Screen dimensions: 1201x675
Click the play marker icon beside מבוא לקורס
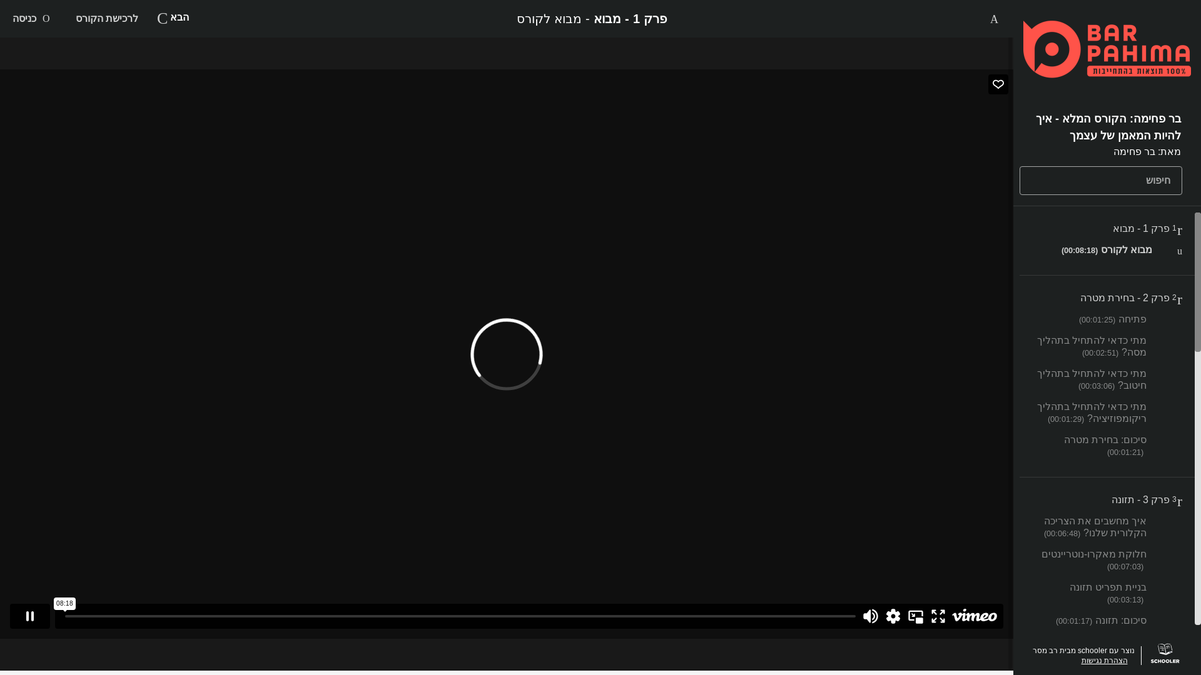(x=1180, y=251)
